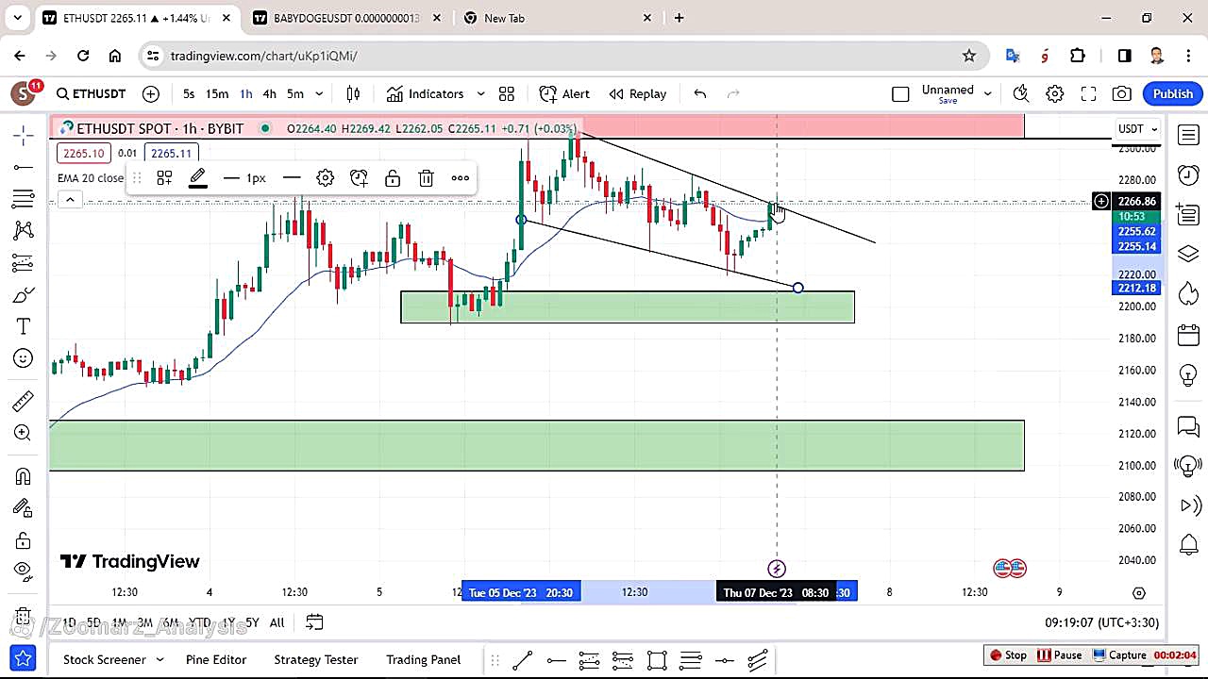Image resolution: width=1208 pixels, height=679 pixels.
Task: Switch to the 5s timeframe
Action: (189, 93)
